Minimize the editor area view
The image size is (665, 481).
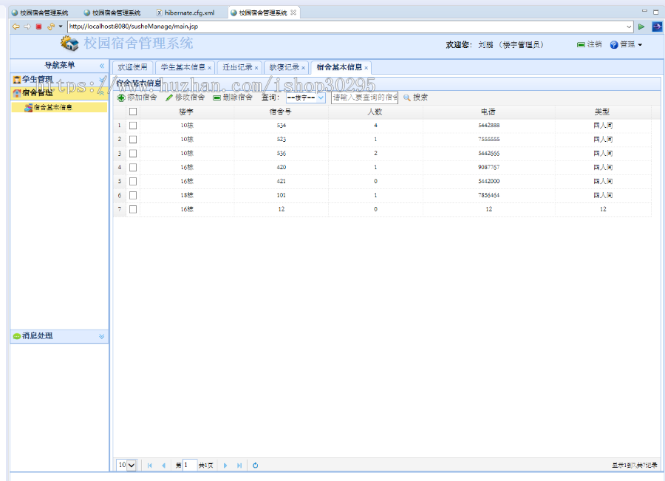[644, 12]
